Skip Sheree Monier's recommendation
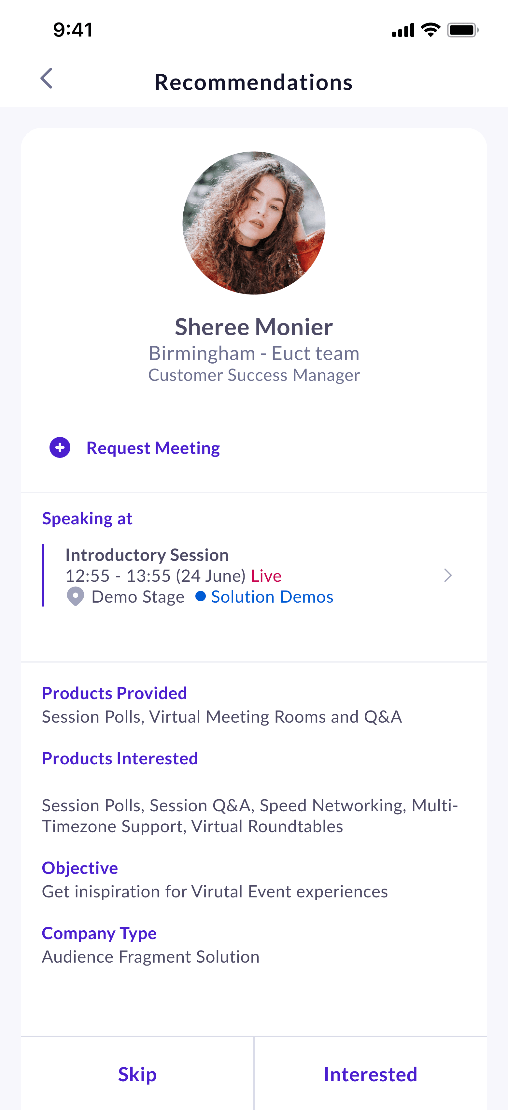Viewport: 508px width, 1110px height. 136,1074
